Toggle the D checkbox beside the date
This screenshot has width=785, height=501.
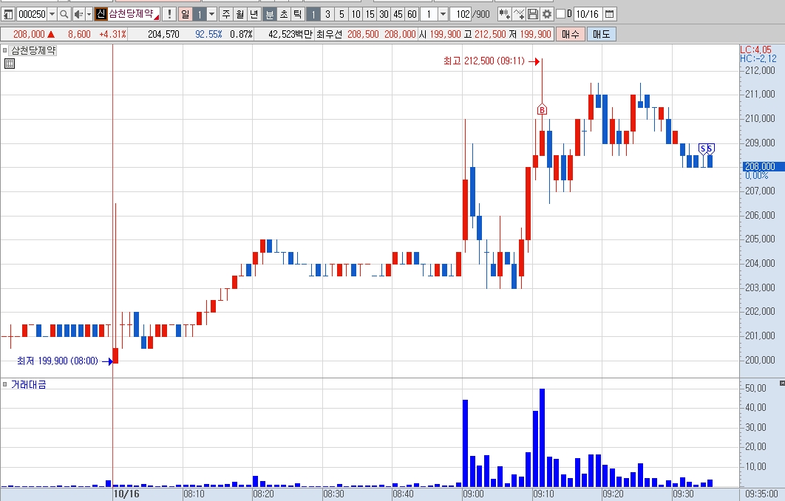[x=561, y=14]
